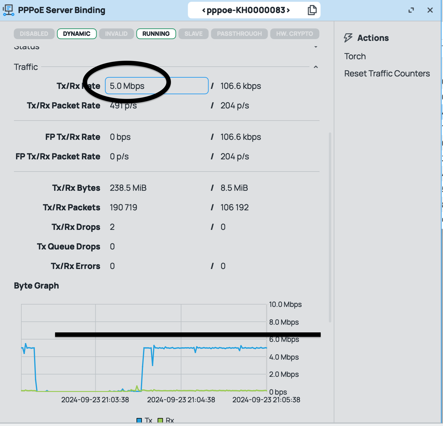Click the PPPoE Server Binding window icon
Viewport: 443px width, 426px height.
point(8,10)
